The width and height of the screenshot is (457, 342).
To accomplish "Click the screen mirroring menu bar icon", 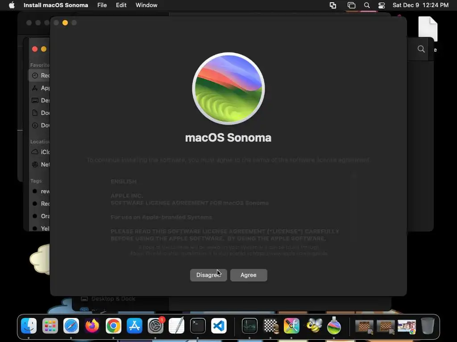I will (x=333, y=5).
